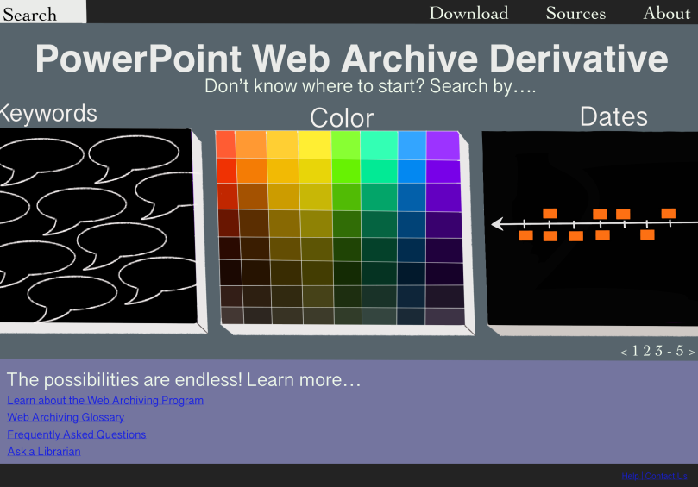Open the Help link in footer

(x=631, y=476)
